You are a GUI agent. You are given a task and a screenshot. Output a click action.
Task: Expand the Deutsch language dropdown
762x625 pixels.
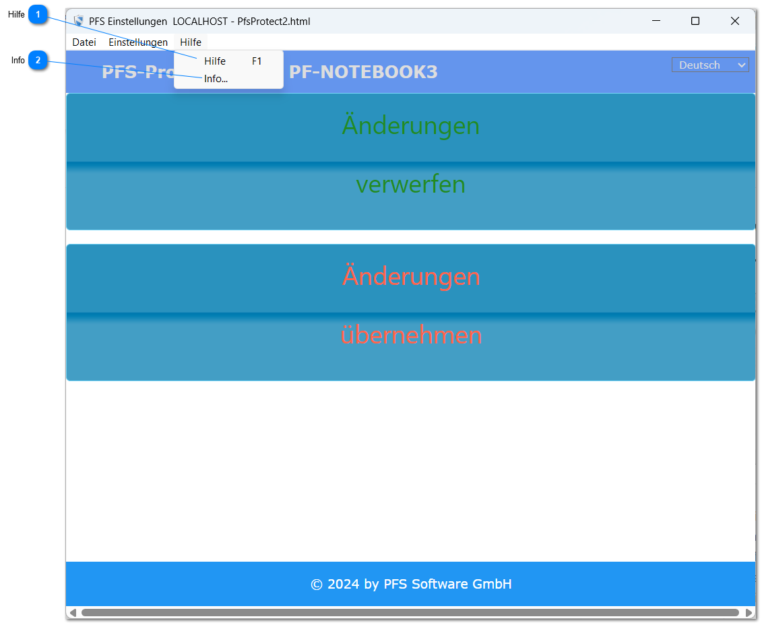coord(710,65)
